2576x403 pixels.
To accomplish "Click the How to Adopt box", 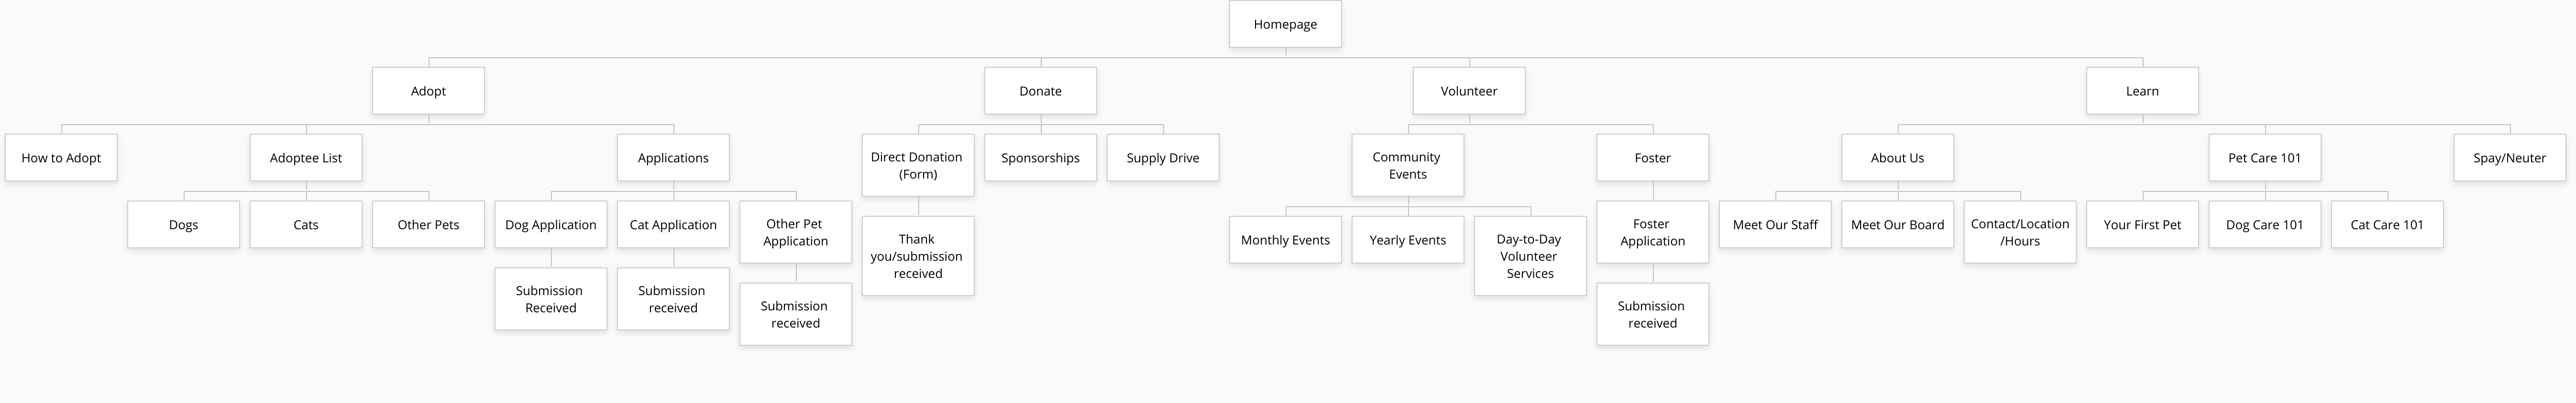I will point(61,158).
